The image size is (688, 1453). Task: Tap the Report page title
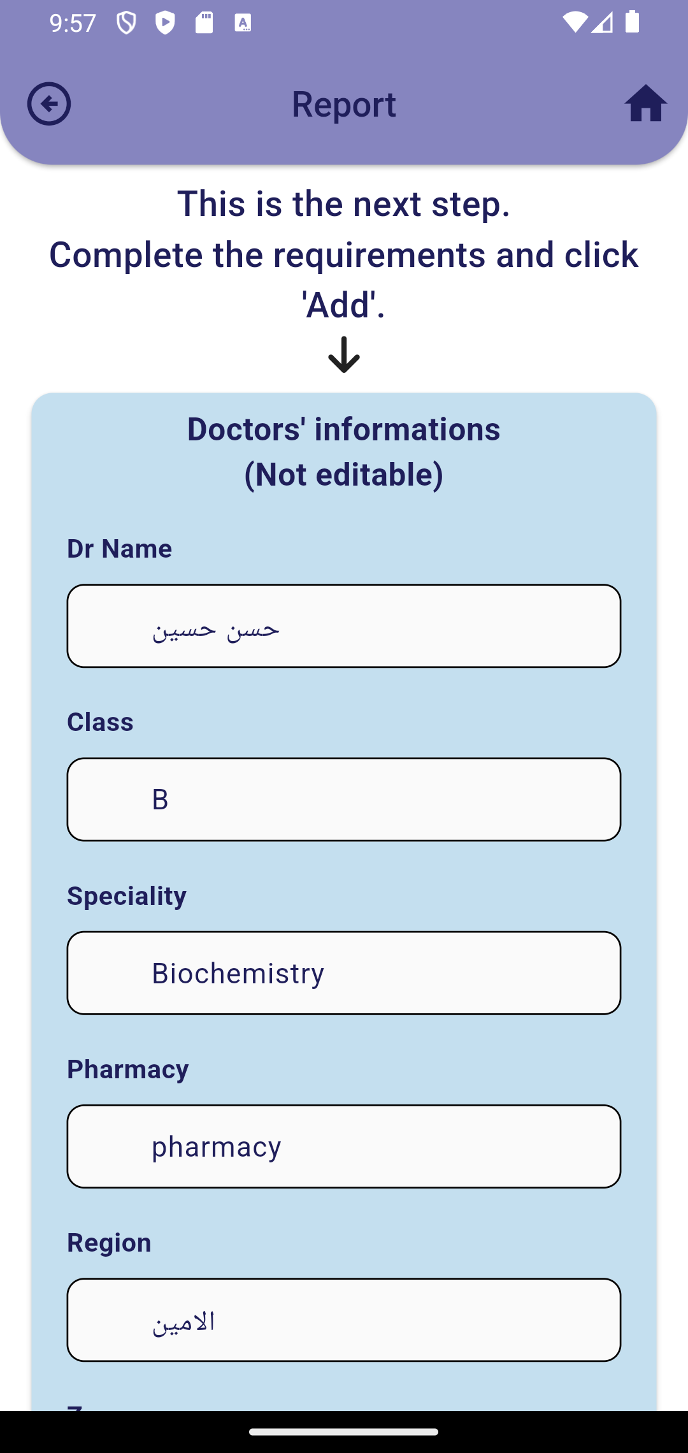tap(344, 104)
